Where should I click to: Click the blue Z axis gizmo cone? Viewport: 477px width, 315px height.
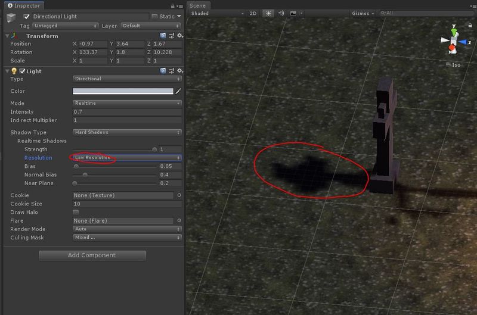pos(463,42)
